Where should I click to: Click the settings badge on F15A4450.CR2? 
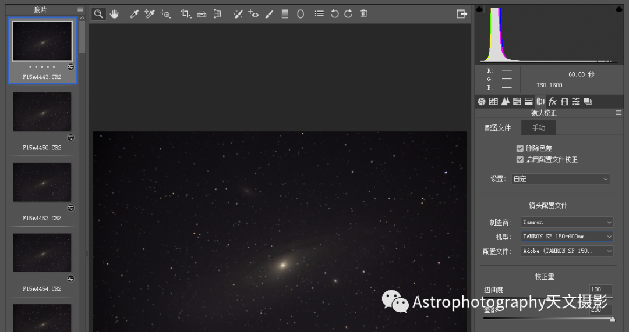(70, 137)
